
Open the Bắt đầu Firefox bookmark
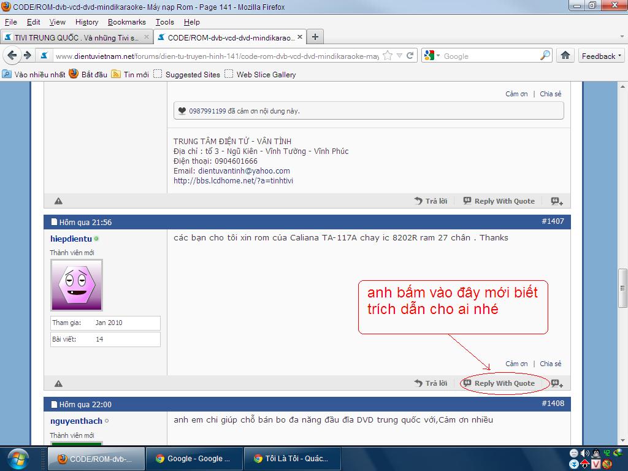pos(88,74)
